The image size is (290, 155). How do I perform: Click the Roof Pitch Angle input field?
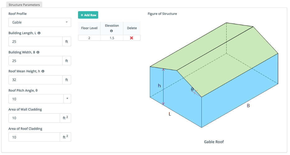tap(36, 99)
